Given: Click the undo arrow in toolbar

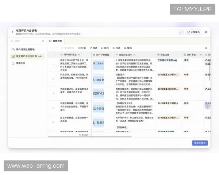Looking at the screenshot, I should [51, 48].
